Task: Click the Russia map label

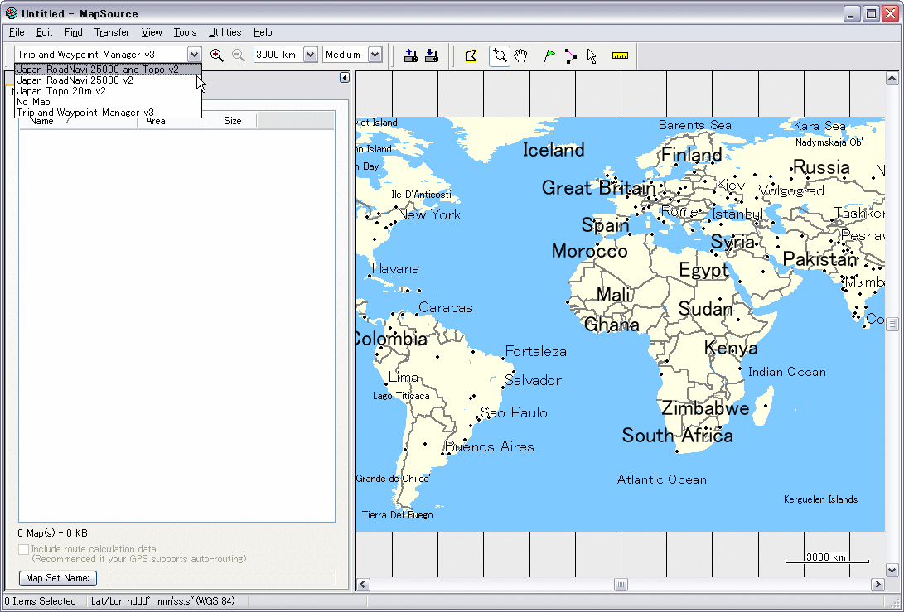Action: (822, 167)
